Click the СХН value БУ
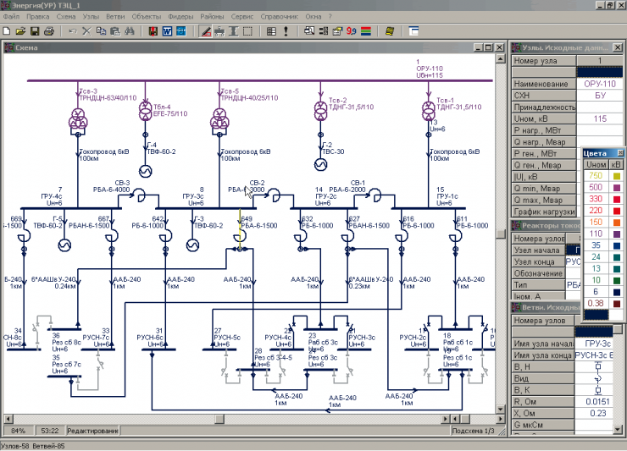 click(x=599, y=96)
